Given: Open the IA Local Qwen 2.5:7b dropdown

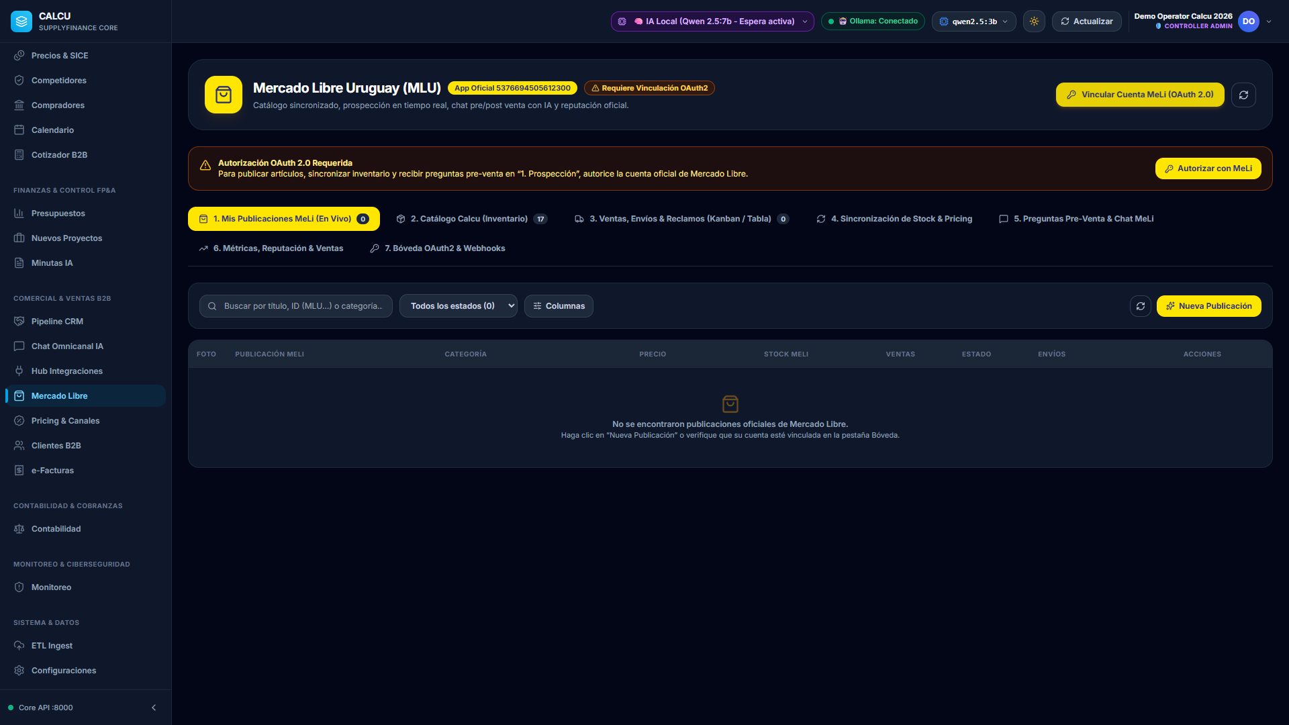Looking at the screenshot, I should pyautogui.click(x=712, y=21).
